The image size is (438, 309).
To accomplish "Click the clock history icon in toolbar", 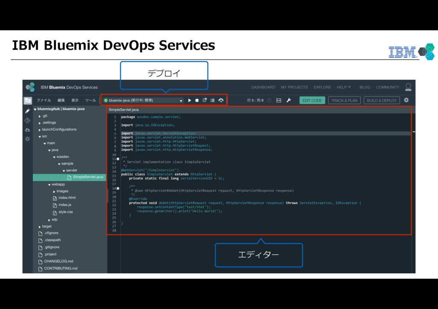I will pyautogui.click(x=269, y=100).
